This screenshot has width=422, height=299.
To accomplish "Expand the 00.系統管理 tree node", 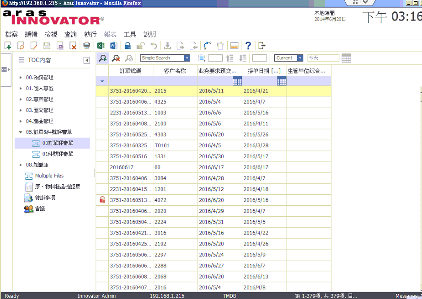I will coord(21,78).
